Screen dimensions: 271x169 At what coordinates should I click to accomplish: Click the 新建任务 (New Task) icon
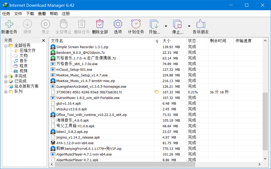pyautogui.click(x=9, y=24)
